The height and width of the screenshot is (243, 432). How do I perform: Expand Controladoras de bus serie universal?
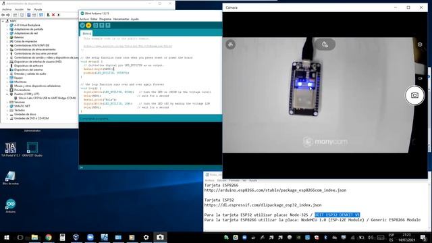[x=7, y=53]
